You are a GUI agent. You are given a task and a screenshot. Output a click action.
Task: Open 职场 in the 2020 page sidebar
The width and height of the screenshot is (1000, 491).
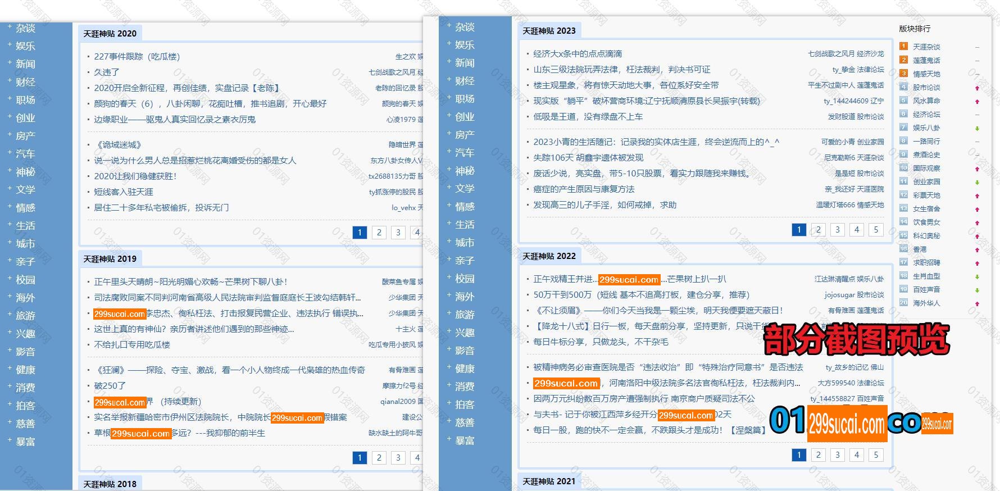point(25,100)
